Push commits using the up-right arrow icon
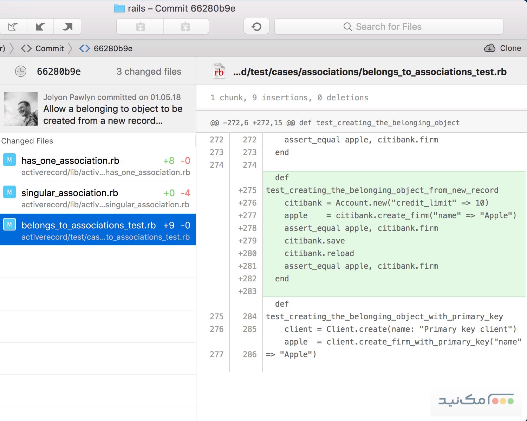 [67, 27]
